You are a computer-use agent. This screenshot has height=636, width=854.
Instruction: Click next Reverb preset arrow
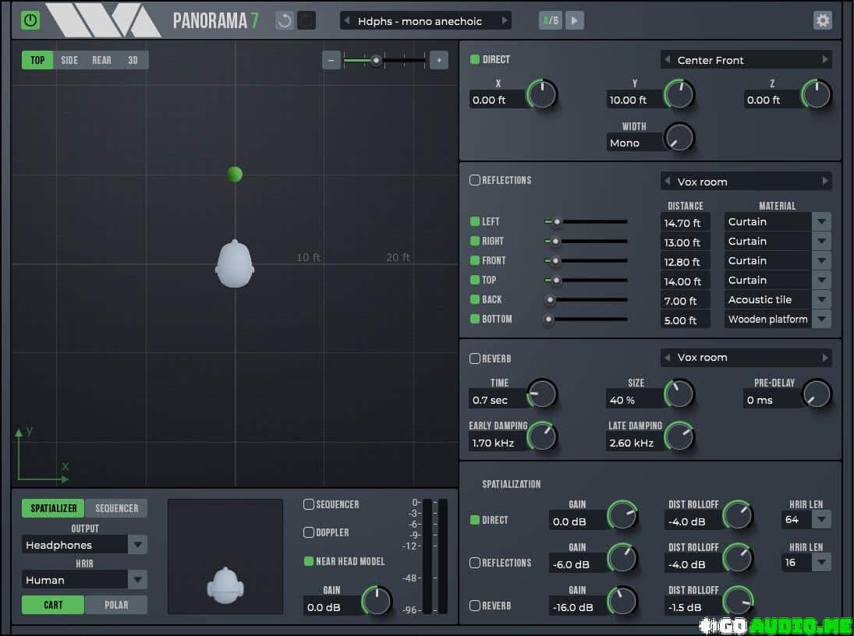click(825, 357)
